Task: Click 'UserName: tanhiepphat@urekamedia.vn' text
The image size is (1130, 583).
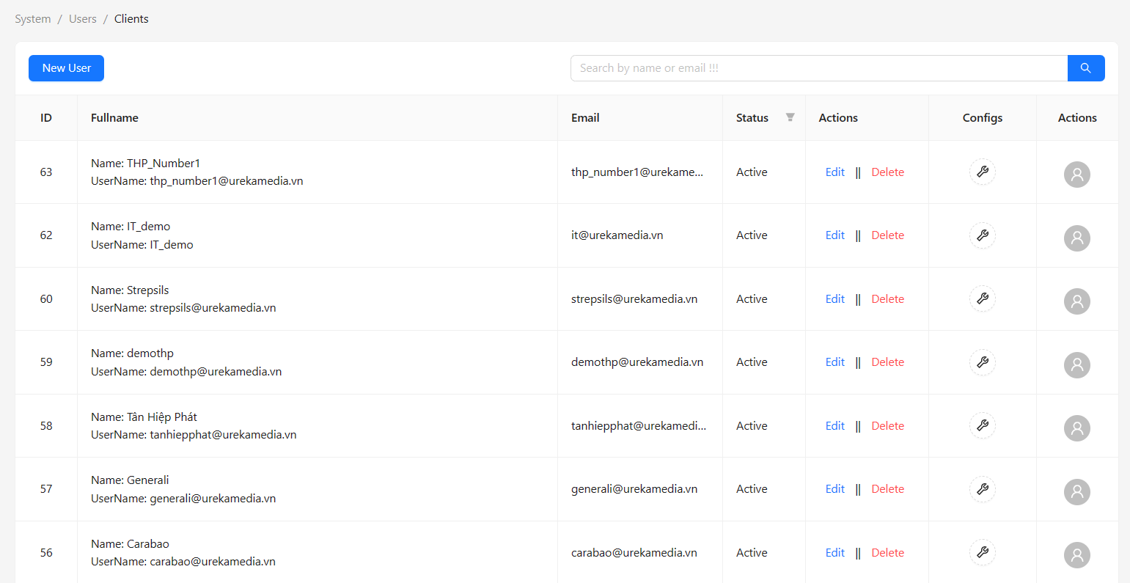Action: 194,435
